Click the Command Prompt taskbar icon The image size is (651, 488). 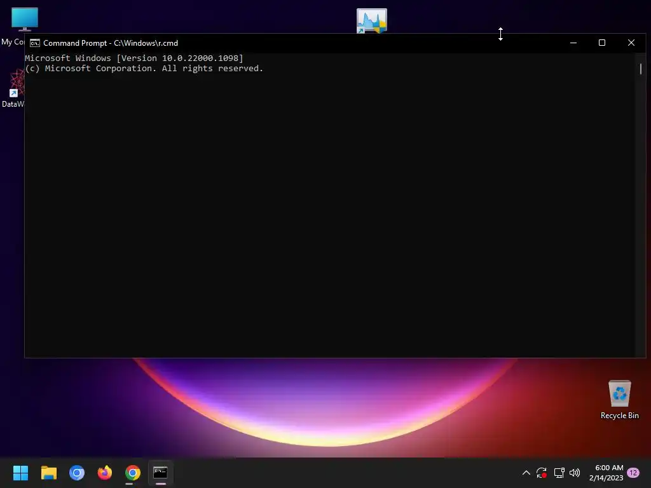(161, 473)
